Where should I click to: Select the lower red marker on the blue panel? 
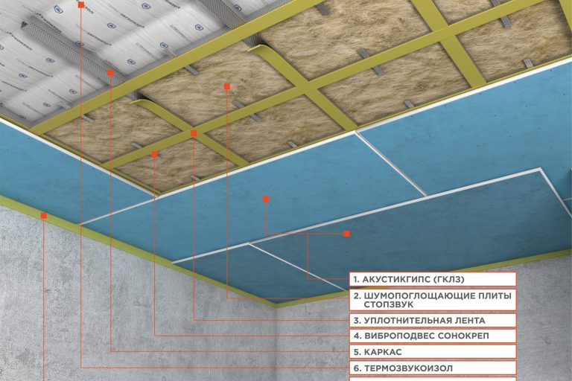pos(346,234)
